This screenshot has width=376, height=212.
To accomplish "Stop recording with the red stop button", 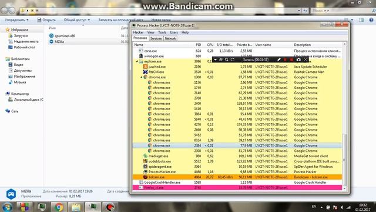I will 291,59.
